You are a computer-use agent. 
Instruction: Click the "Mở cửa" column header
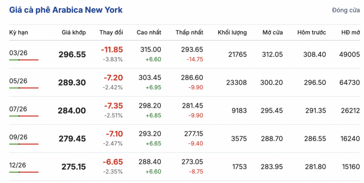tap(273, 33)
